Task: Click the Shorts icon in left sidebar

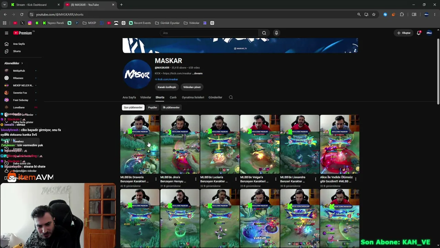Action: tap(7, 51)
